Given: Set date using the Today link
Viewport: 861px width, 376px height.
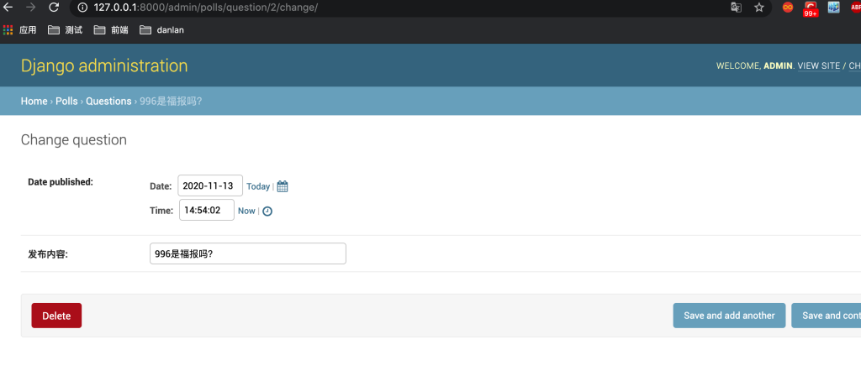Looking at the screenshot, I should click(x=258, y=186).
